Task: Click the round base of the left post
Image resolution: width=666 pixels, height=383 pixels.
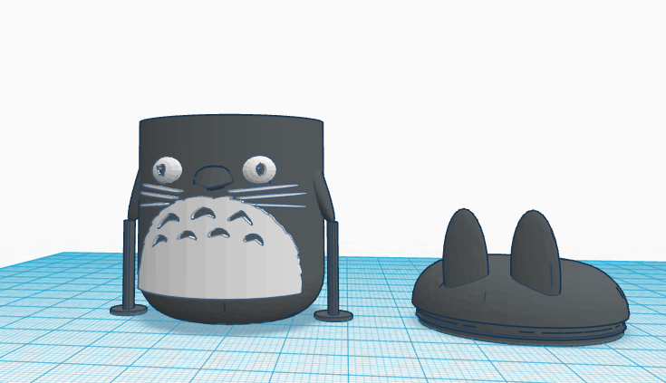Action: point(129,310)
